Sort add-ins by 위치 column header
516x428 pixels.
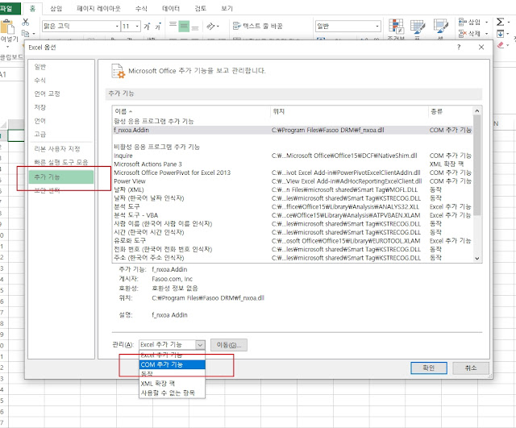(349, 111)
